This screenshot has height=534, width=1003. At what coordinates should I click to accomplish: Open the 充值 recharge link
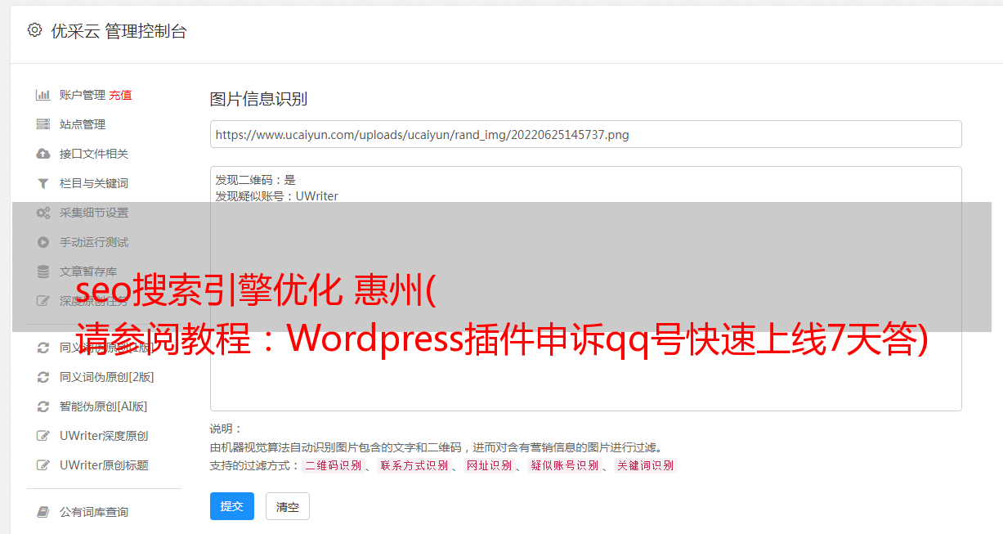pyautogui.click(x=120, y=95)
